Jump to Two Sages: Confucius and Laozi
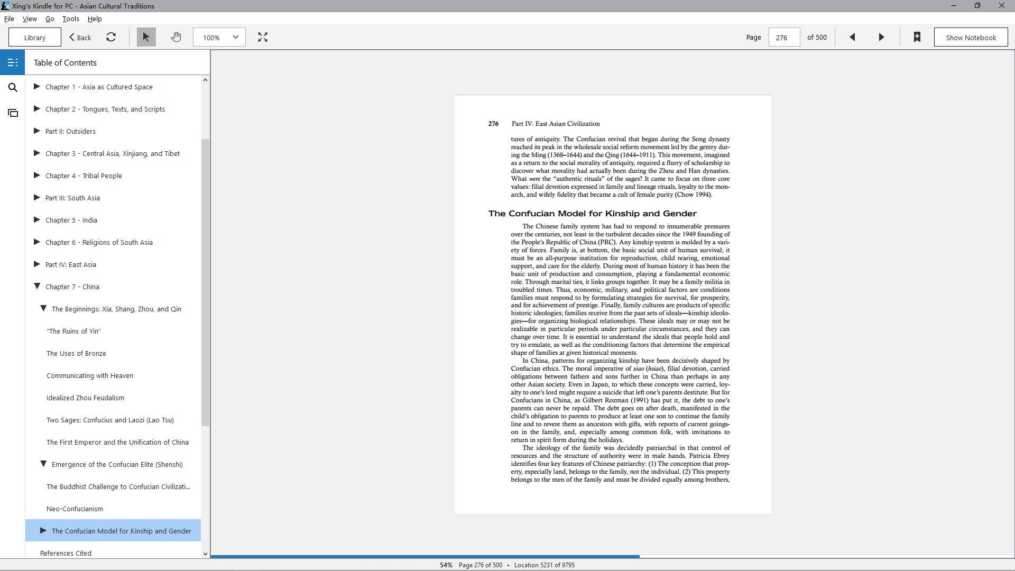 coord(110,420)
